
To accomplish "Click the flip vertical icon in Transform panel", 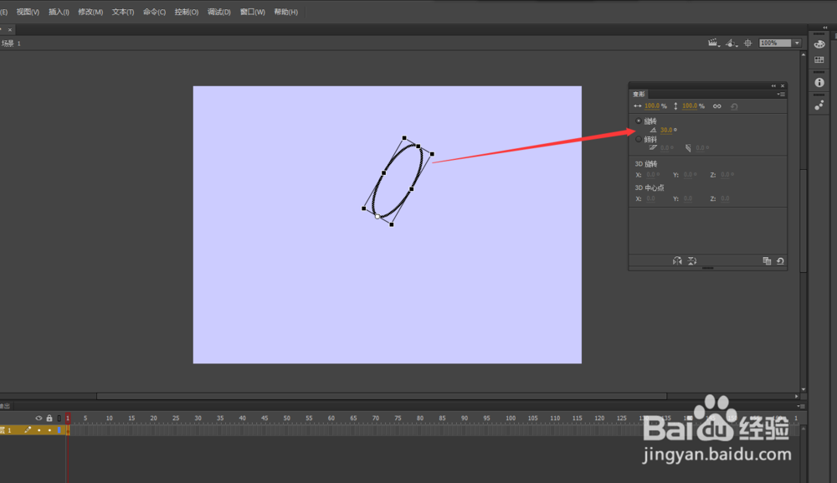I will click(x=692, y=261).
